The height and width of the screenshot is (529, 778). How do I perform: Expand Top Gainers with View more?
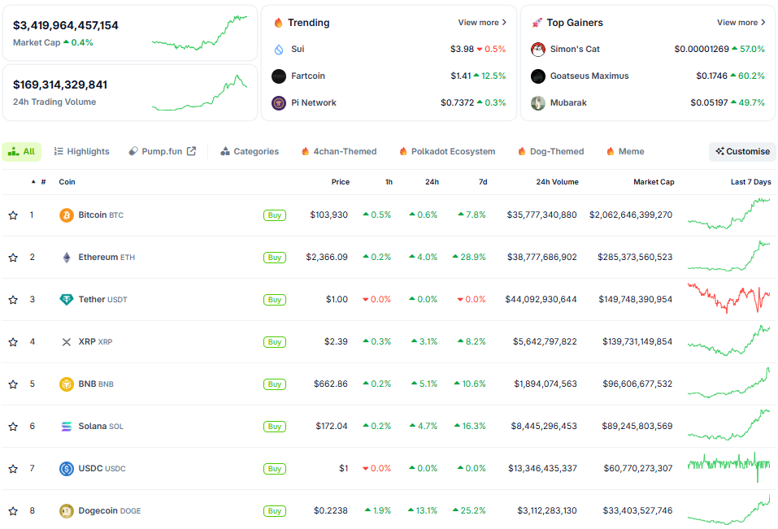tap(741, 23)
